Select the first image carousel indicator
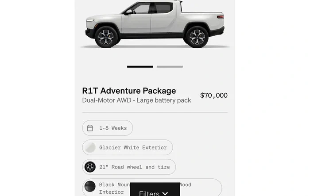 pyautogui.click(x=140, y=66)
